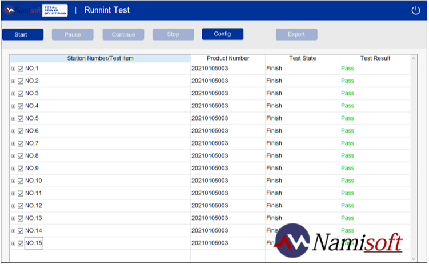Select the NO.15 tree item label
Image resolution: width=429 pixels, height=264 pixels.
pyautogui.click(x=34, y=243)
